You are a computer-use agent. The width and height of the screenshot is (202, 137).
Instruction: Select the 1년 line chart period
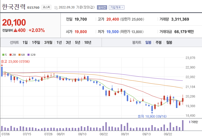[x=59, y=42]
